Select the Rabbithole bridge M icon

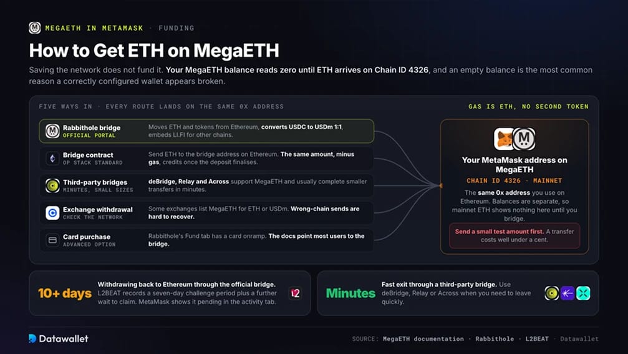click(52, 131)
